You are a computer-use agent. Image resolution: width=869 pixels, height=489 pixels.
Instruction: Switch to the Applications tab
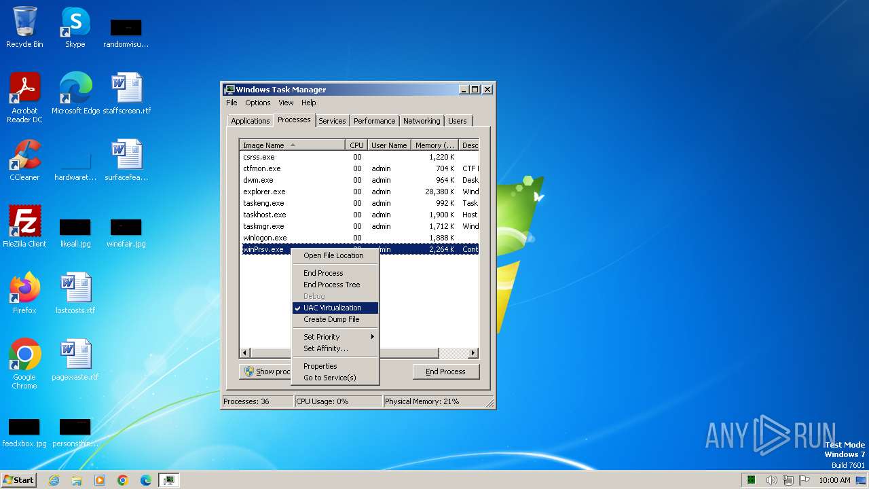pyautogui.click(x=251, y=121)
